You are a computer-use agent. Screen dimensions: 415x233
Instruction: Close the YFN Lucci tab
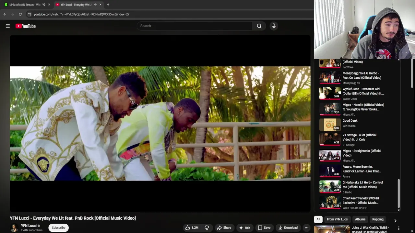coord(100,5)
